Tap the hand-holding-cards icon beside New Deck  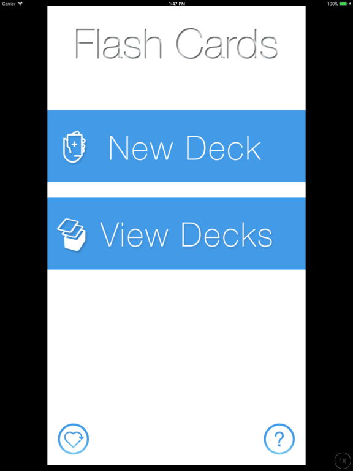coord(74,147)
